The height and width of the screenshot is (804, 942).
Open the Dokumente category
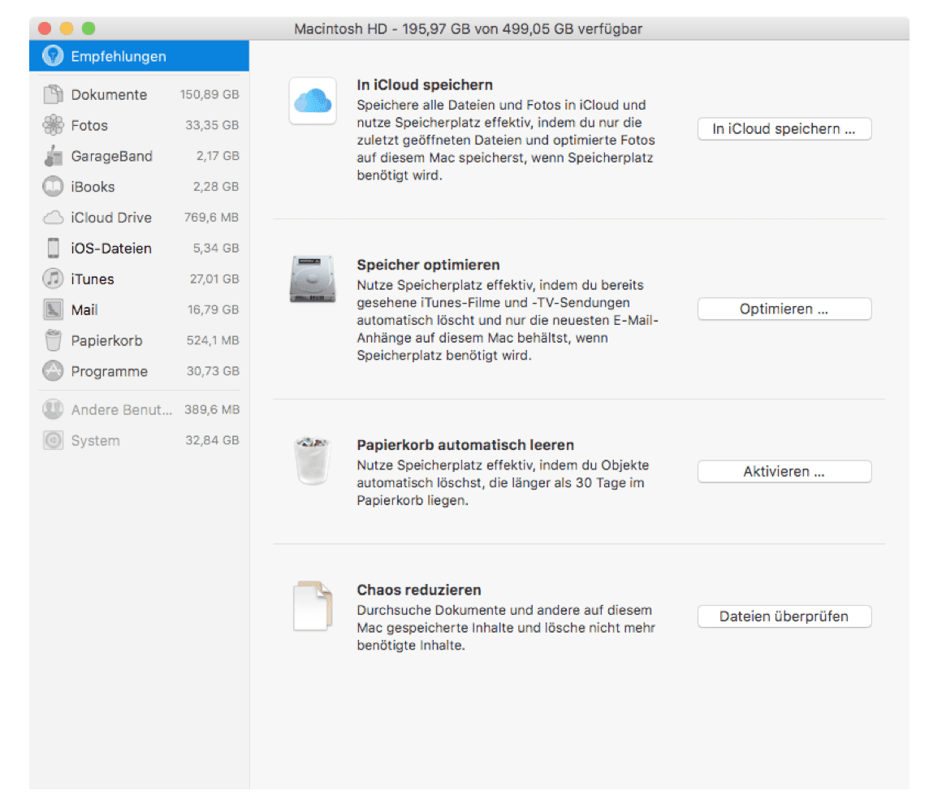click(x=139, y=94)
